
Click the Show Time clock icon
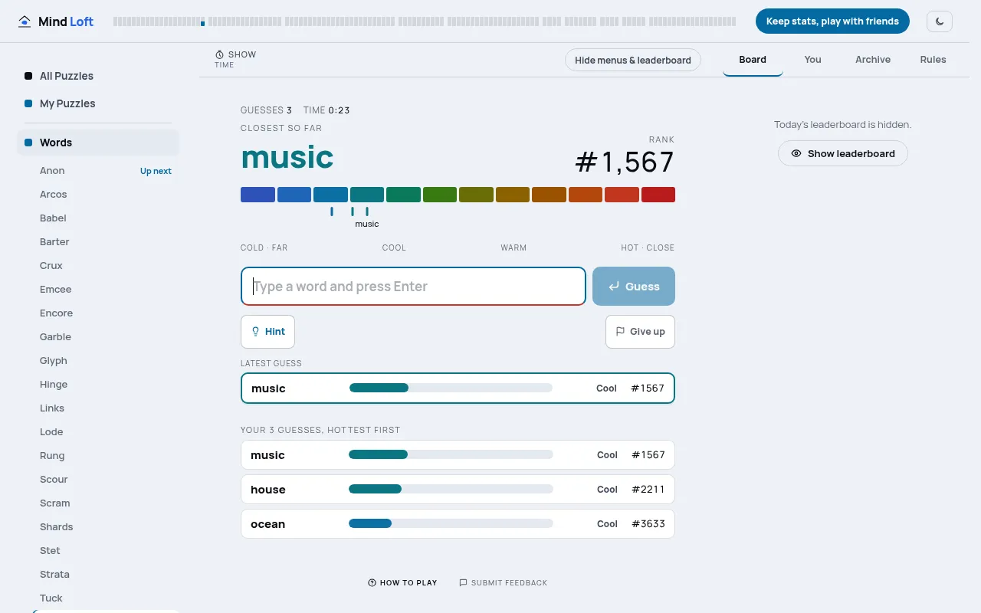click(x=219, y=54)
